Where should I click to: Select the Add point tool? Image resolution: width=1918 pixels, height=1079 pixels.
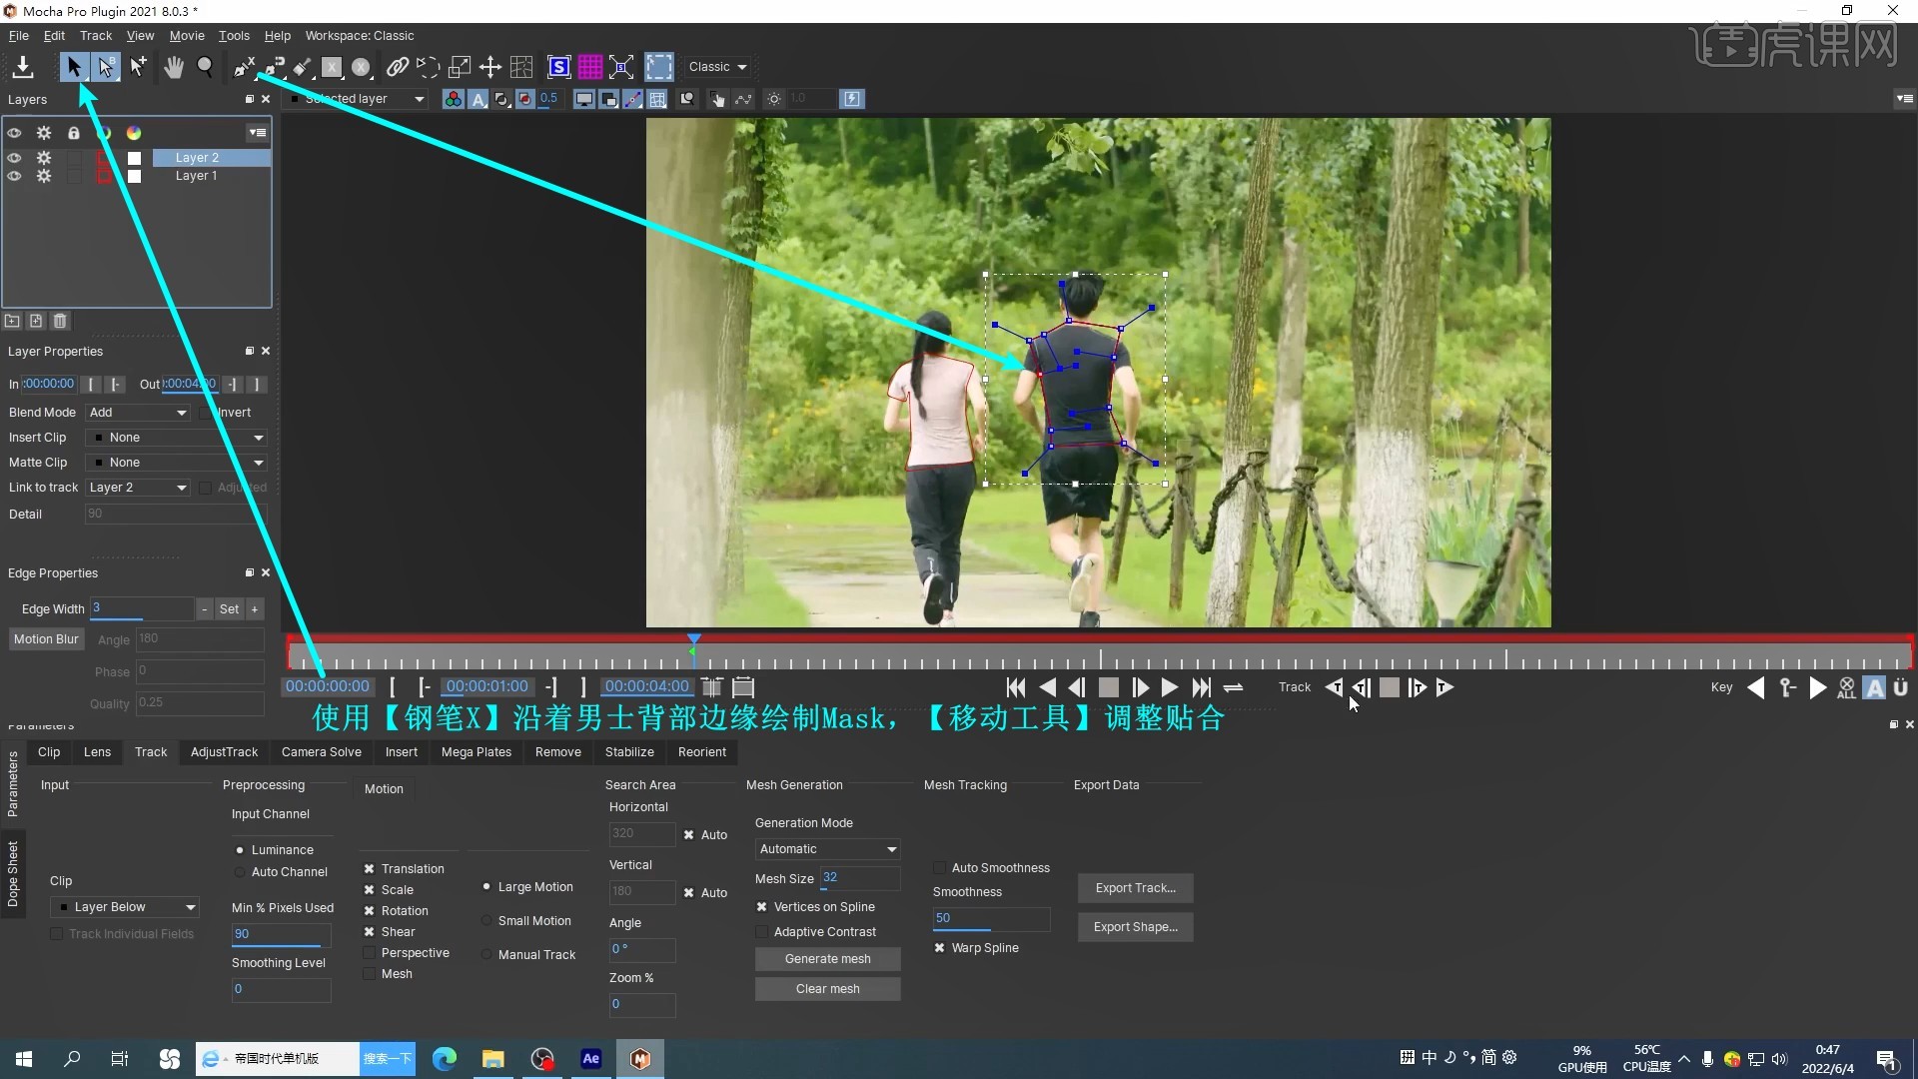click(x=138, y=67)
